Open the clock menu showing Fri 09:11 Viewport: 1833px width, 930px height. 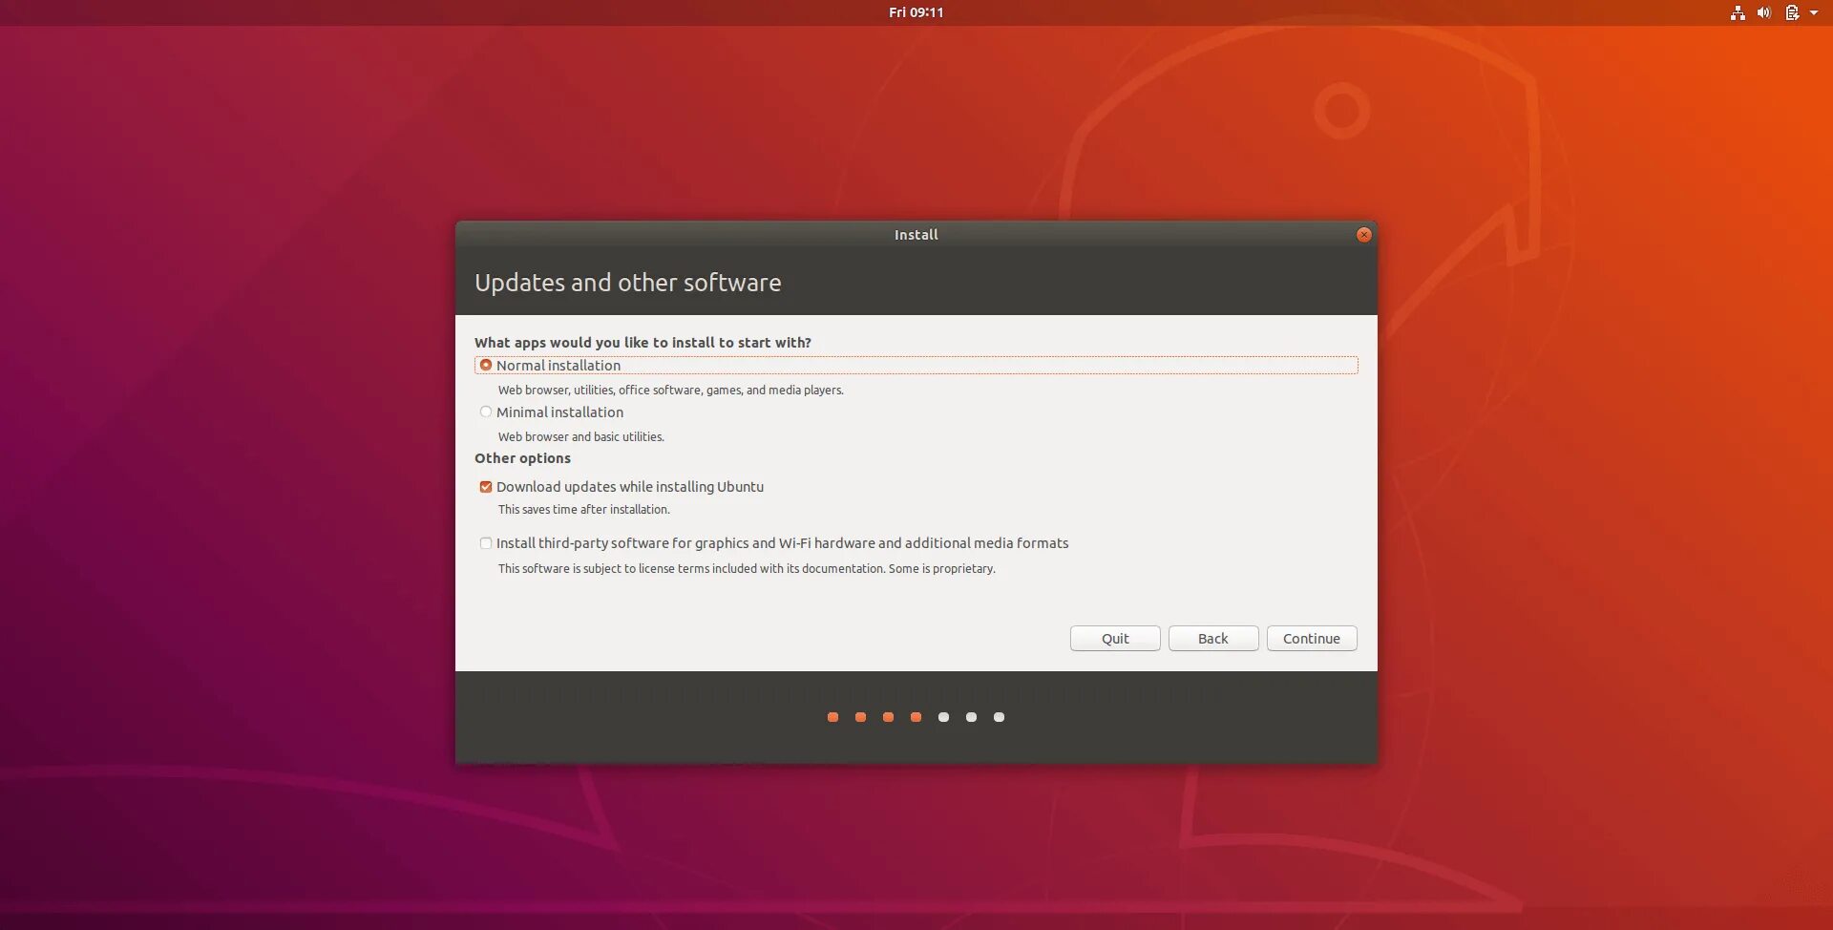click(916, 12)
